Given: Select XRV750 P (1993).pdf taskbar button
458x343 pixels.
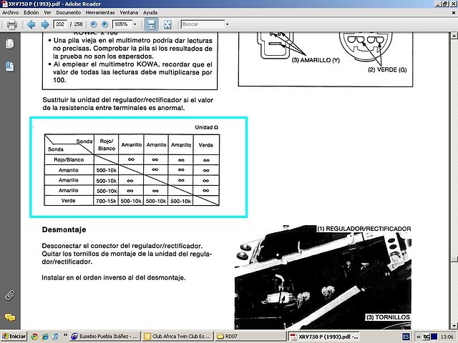Looking at the screenshot, I should (323, 337).
